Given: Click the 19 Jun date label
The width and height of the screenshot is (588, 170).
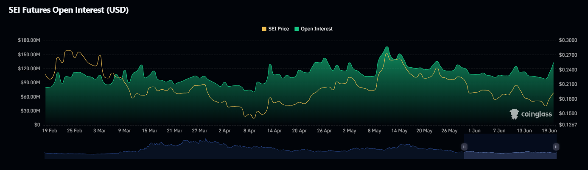Looking at the screenshot, I should pyautogui.click(x=549, y=131).
